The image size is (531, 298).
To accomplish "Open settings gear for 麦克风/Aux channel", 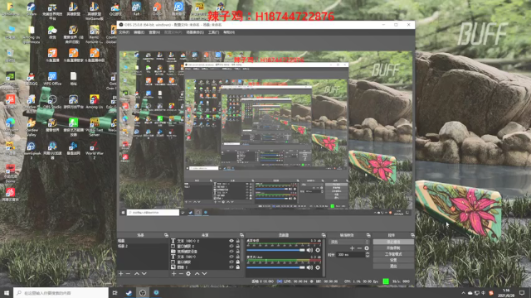I will (x=318, y=267).
